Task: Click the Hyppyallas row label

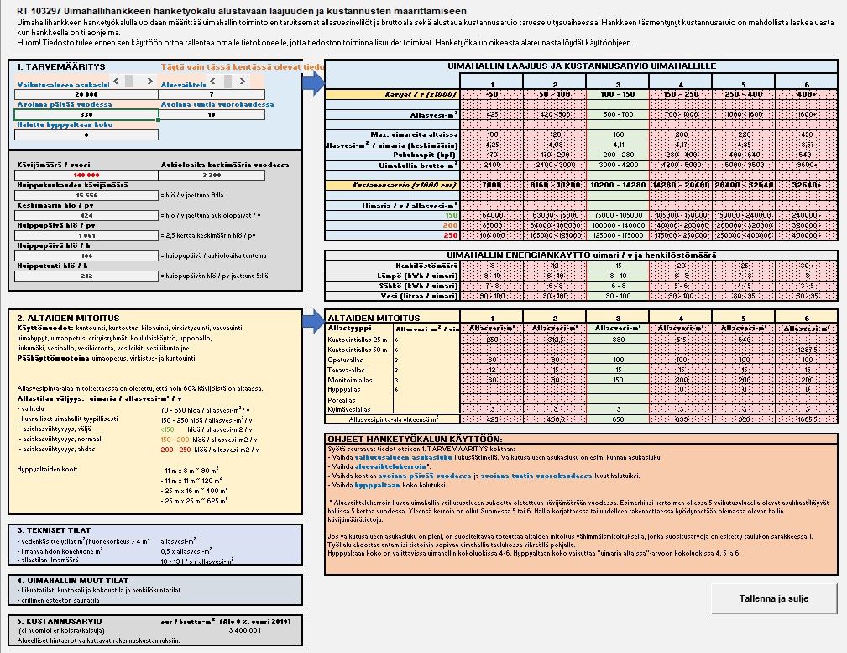Action: click(x=344, y=389)
